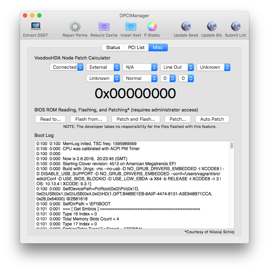Open the first 0 value popup

point(168,78)
